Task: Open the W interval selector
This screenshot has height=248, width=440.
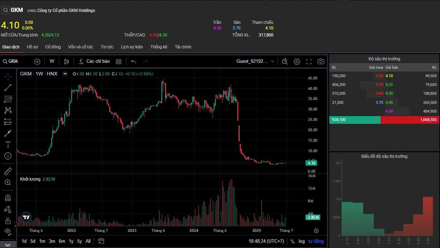Action: point(52,61)
